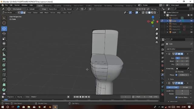Jump to the timeline start button
Viewport: 194px width, 109px height.
[x=75, y=97]
